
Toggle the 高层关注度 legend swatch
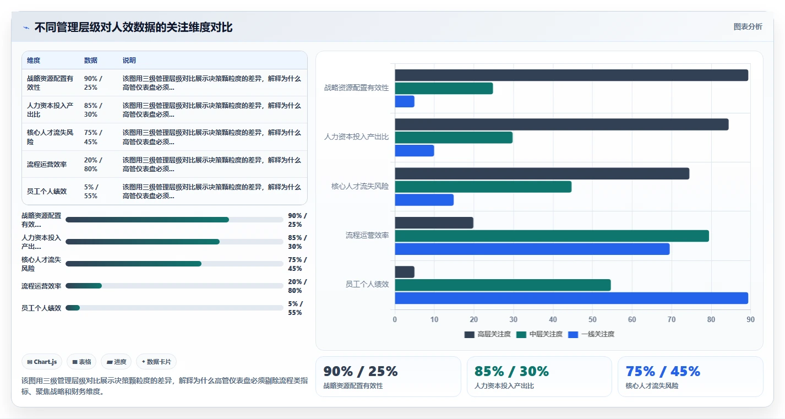470,334
